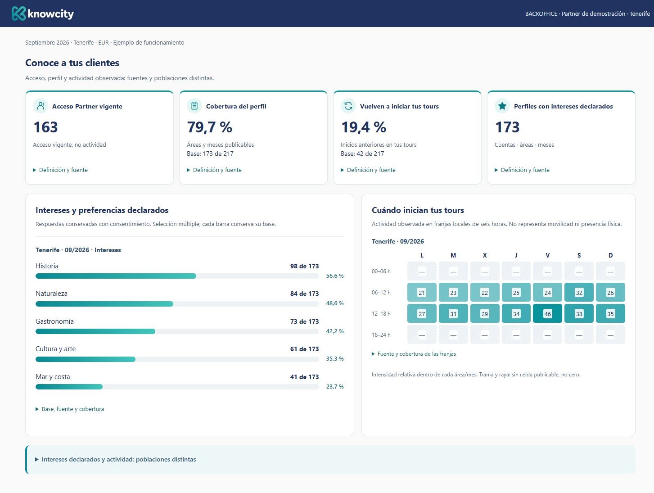Click the 48,6 % Naturaleza percentage

coord(335,303)
